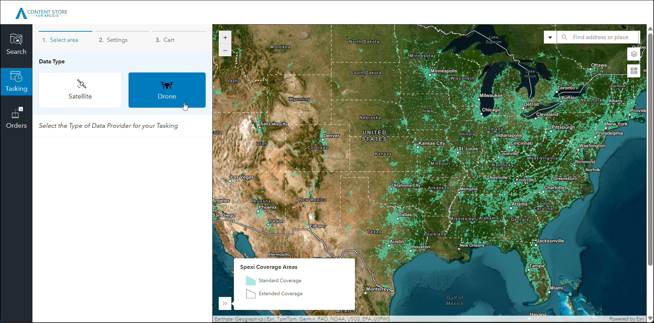
Task: Click the Minneapolis city label on map
Action: tap(444, 71)
